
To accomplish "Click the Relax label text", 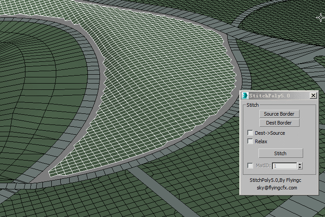I will click(x=261, y=141).
